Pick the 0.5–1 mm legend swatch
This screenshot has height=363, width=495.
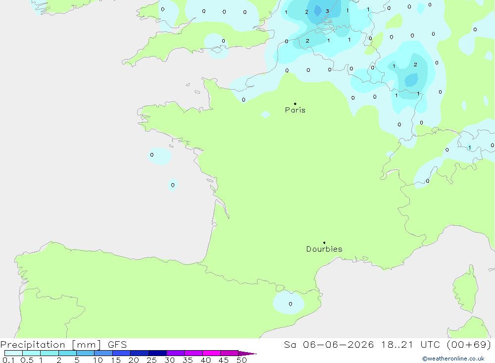click(32, 353)
